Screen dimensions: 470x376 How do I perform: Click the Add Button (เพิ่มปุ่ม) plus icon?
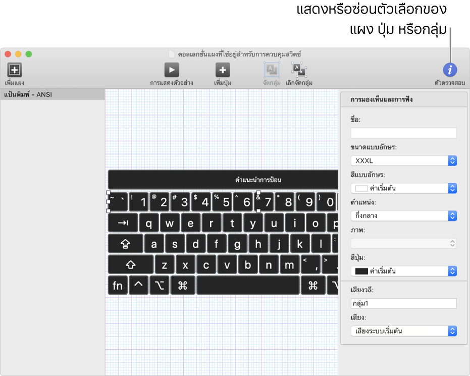(x=223, y=70)
